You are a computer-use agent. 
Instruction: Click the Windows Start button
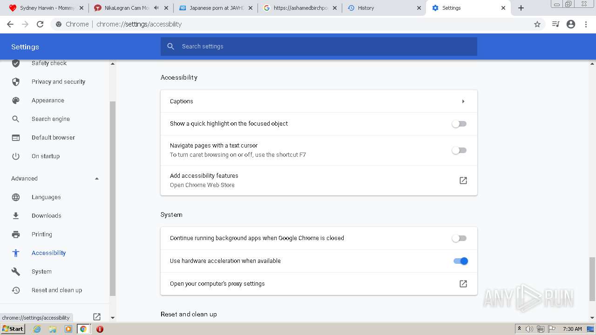(13, 329)
